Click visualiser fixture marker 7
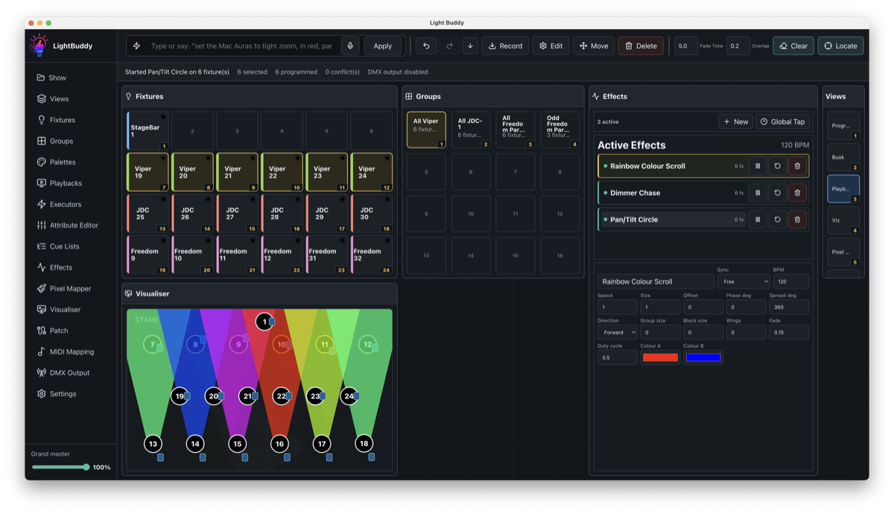The width and height of the screenshot is (894, 513). 153,345
